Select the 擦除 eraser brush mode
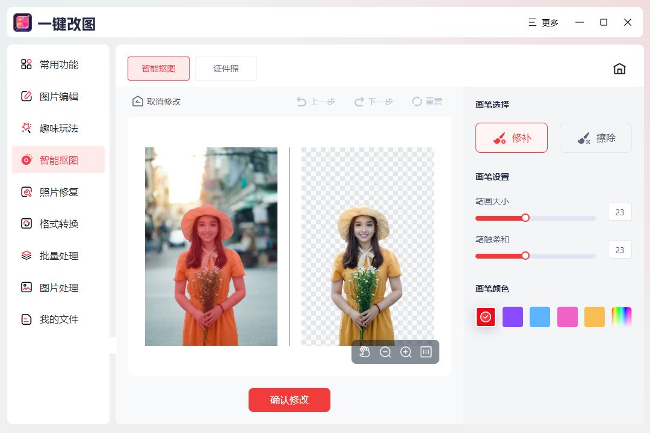 point(596,138)
